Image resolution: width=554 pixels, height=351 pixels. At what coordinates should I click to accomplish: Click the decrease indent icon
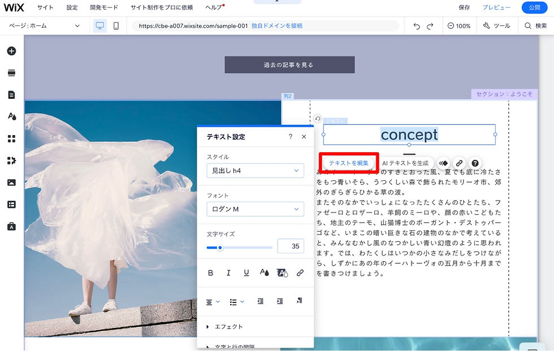(261, 301)
